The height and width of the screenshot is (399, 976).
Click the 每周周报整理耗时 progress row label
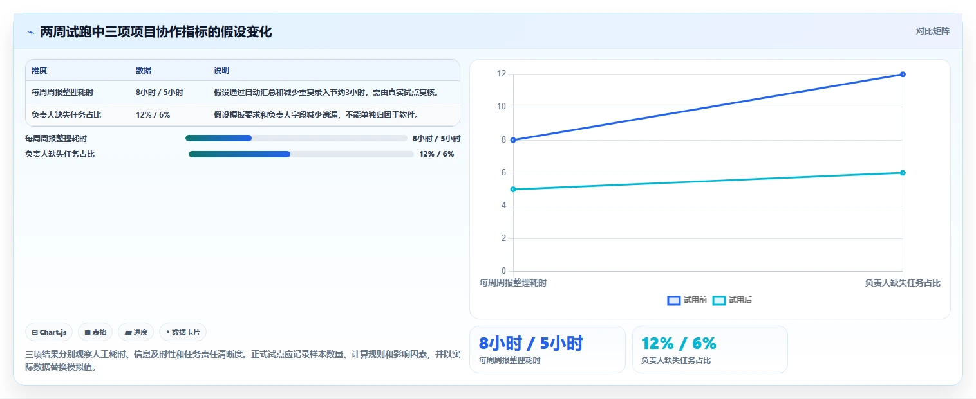point(56,138)
